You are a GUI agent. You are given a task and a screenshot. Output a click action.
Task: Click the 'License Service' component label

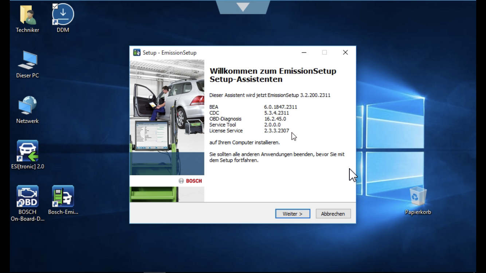click(226, 131)
